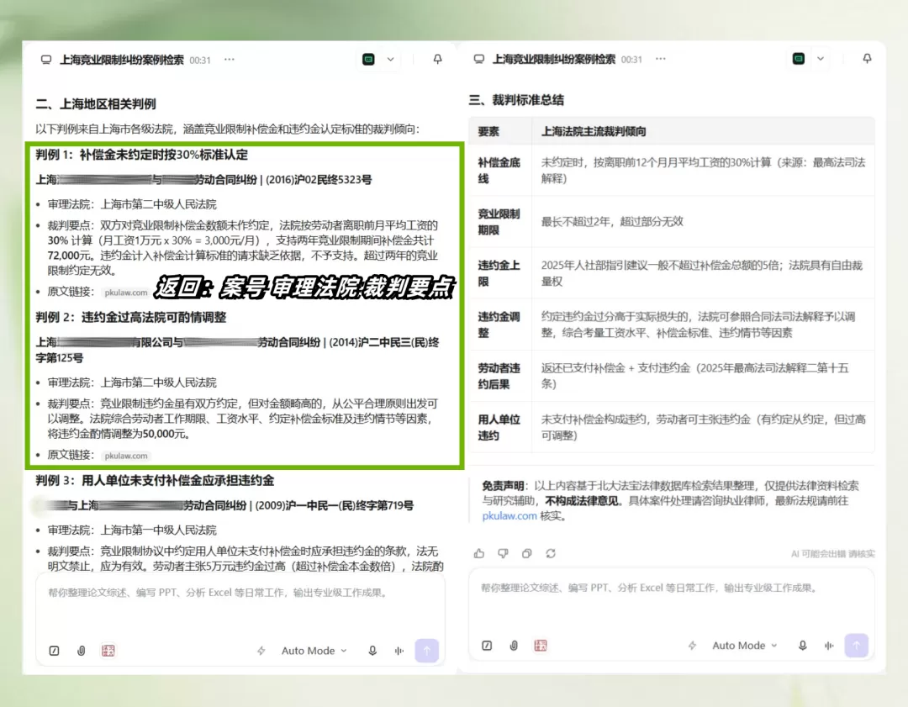
Task: Click the heading 二、上海地区相关判例
Action: (96, 104)
